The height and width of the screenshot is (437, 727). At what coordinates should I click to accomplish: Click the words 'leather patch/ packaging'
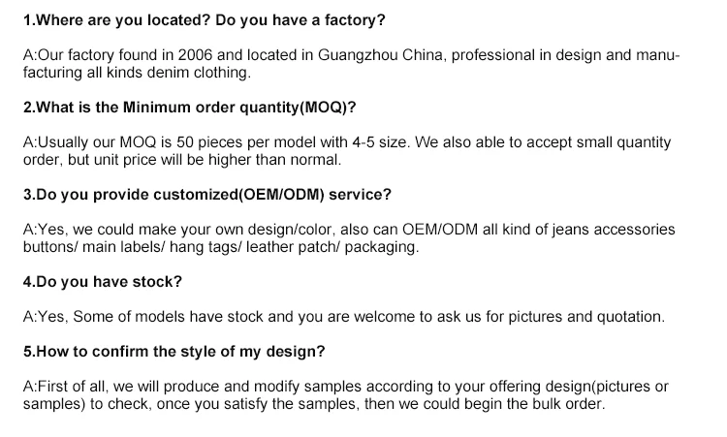[332, 247]
